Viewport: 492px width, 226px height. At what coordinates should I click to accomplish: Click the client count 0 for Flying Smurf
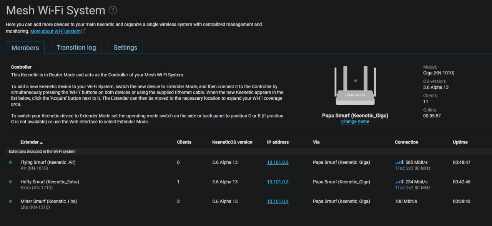pyautogui.click(x=178, y=162)
